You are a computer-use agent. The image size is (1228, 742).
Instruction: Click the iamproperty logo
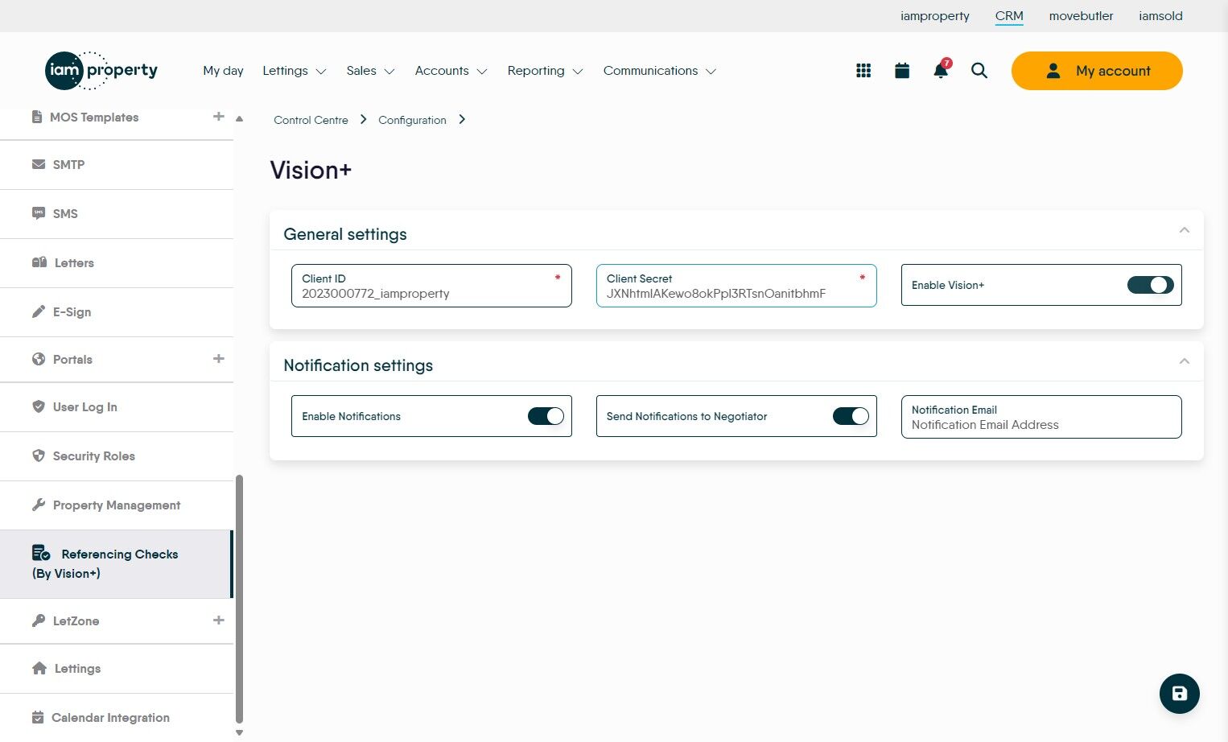click(x=101, y=71)
